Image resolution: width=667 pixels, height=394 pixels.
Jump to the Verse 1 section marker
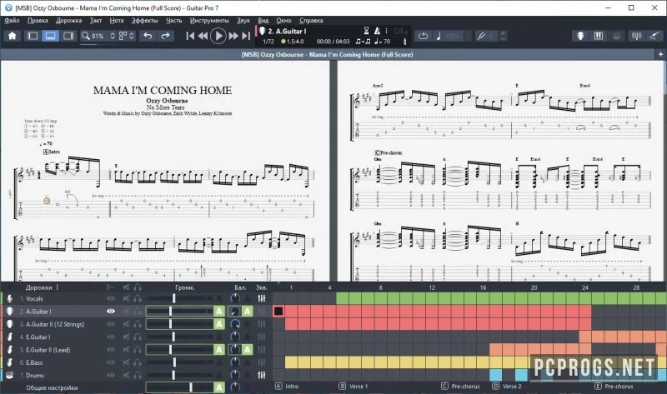(x=354, y=387)
